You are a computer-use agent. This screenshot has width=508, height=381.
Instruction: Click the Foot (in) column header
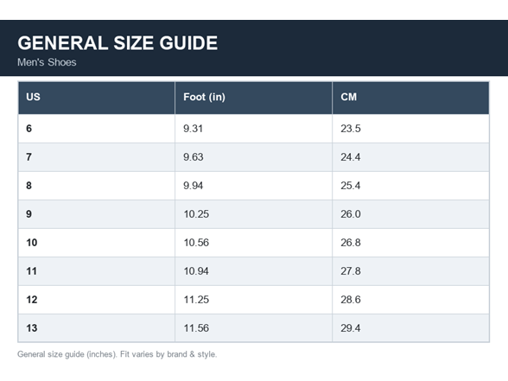pos(253,98)
